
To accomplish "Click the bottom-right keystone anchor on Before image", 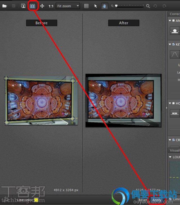I will 72,119.
